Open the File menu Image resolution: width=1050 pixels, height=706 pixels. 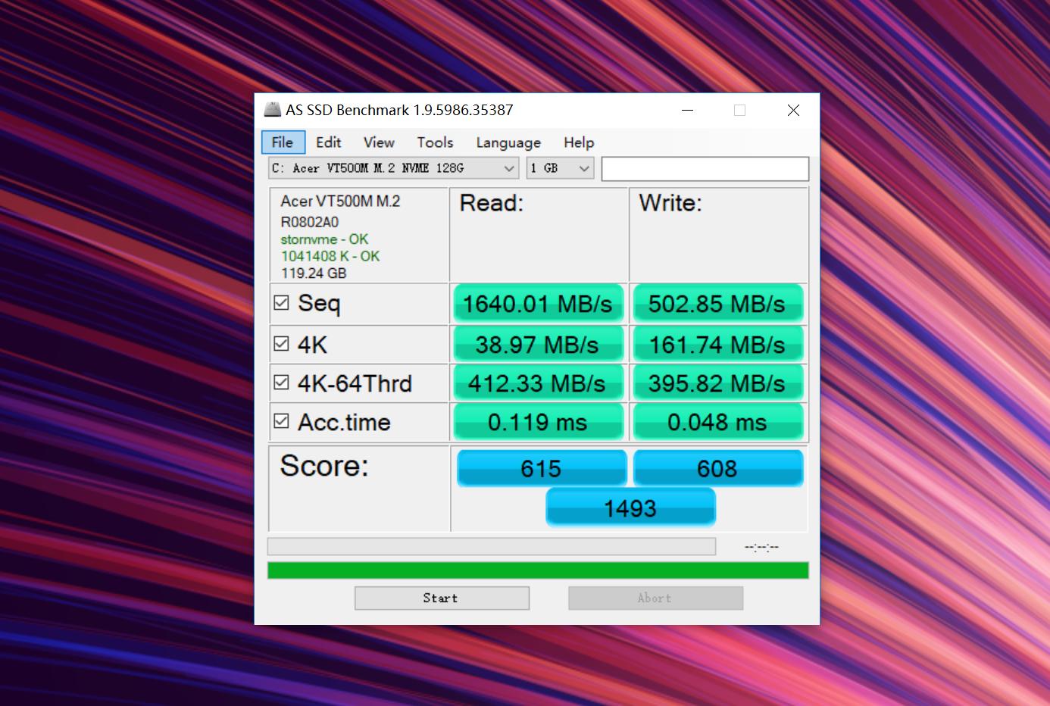[x=283, y=142]
